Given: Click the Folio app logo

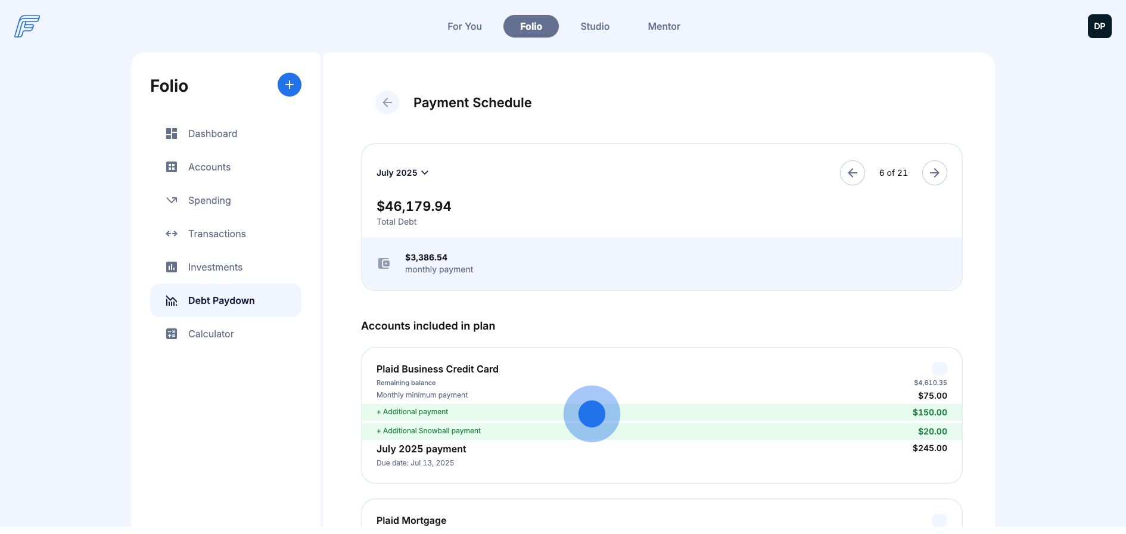Looking at the screenshot, I should pos(27,26).
